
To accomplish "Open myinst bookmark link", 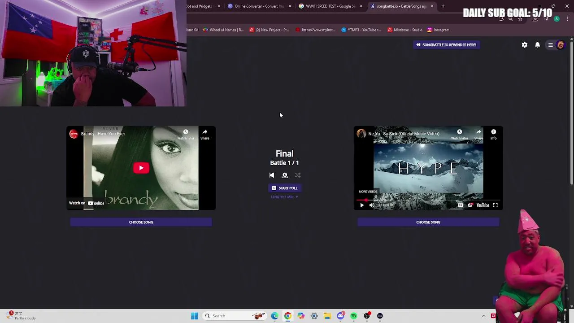I will (315, 30).
